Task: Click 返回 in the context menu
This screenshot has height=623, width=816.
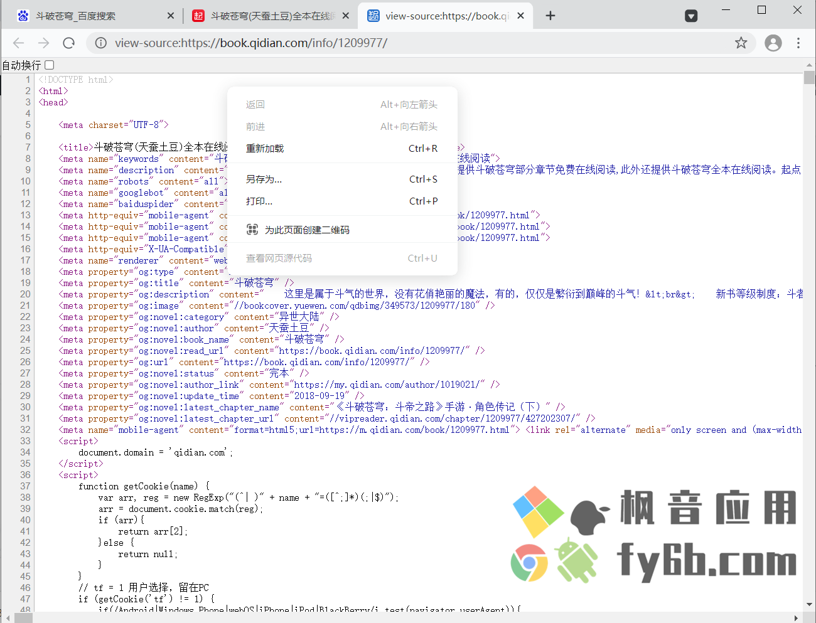Action: pyautogui.click(x=342, y=104)
